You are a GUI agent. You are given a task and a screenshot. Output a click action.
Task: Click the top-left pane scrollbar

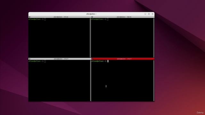[x=90, y=38]
